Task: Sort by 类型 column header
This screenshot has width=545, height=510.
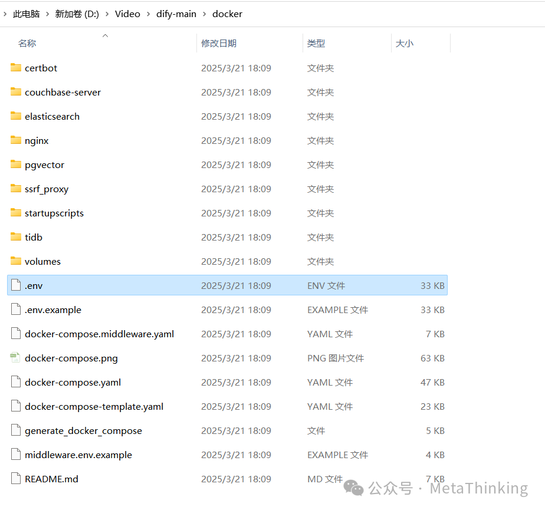Action: click(x=316, y=44)
